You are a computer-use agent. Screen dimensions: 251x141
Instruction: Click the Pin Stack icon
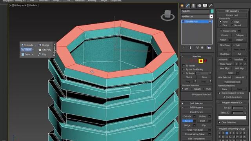point(184,48)
